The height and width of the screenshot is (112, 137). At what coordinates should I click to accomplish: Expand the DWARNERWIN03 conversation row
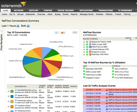[x=9, y=91]
